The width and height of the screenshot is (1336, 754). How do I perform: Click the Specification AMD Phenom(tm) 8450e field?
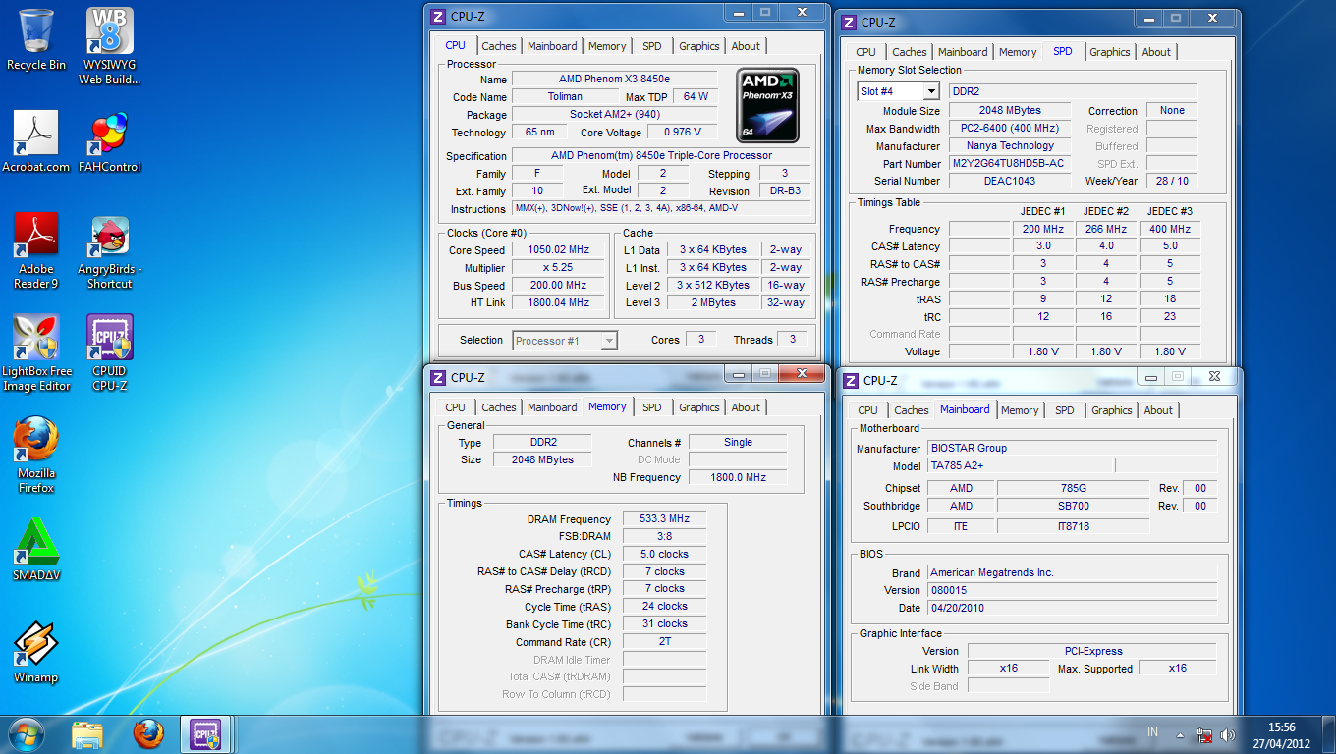661,155
